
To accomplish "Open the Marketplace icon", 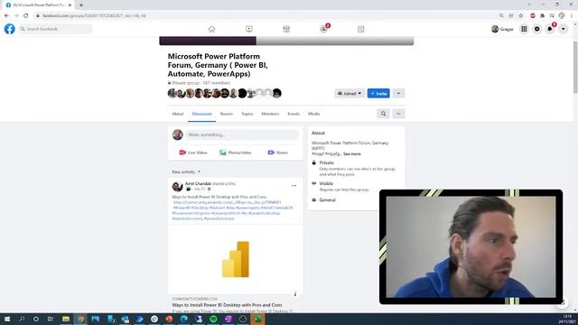I will tap(286, 29).
